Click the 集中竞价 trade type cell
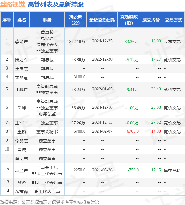The image size is (185, 205). click(172, 170)
